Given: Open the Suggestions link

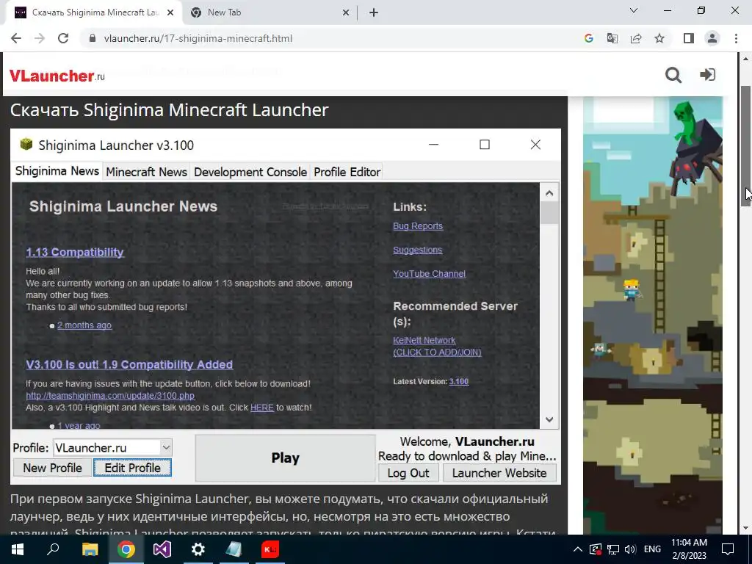Looking at the screenshot, I should pos(417,250).
